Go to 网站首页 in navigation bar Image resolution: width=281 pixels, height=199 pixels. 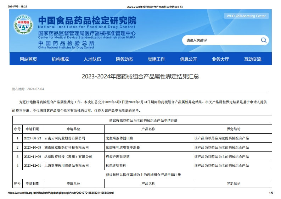point(28,59)
